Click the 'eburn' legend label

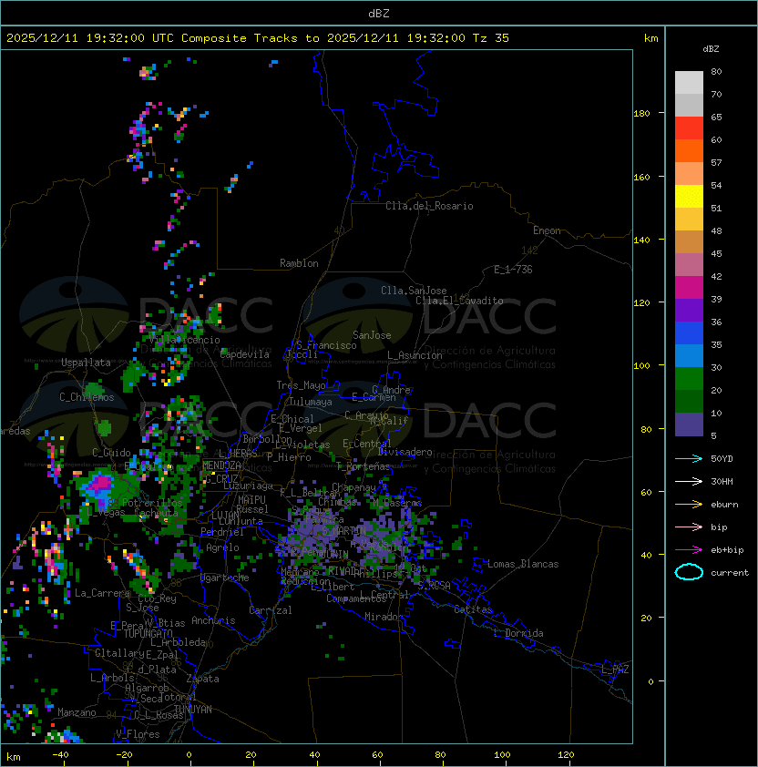[x=724, y=505]
